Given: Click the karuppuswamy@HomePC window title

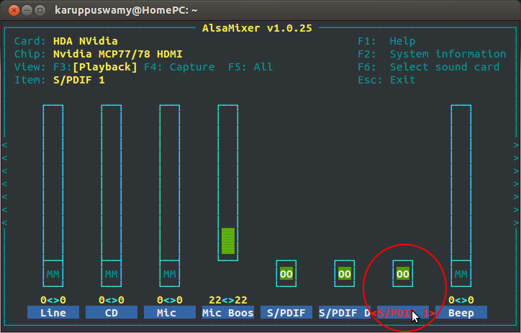Looking at the screenshot, I should pos(126,10).
